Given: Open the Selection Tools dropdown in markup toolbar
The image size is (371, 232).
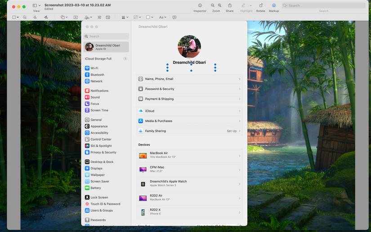Looking at the screenshot, I should tap(15, 17).
